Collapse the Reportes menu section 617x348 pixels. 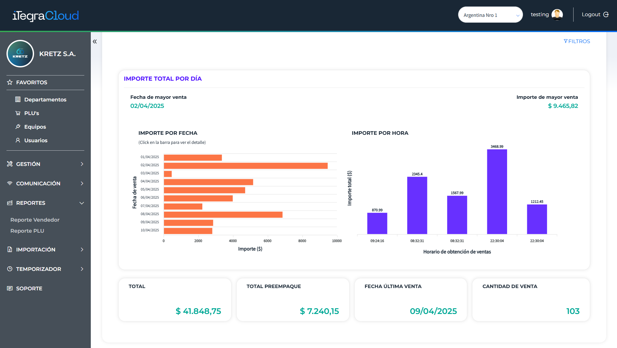tap(45, 203)
